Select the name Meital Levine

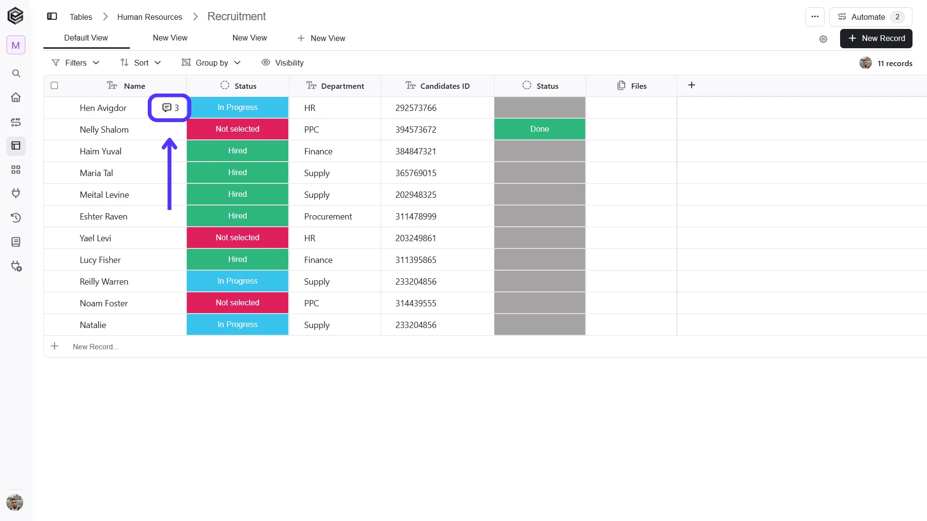pos(104,195)
